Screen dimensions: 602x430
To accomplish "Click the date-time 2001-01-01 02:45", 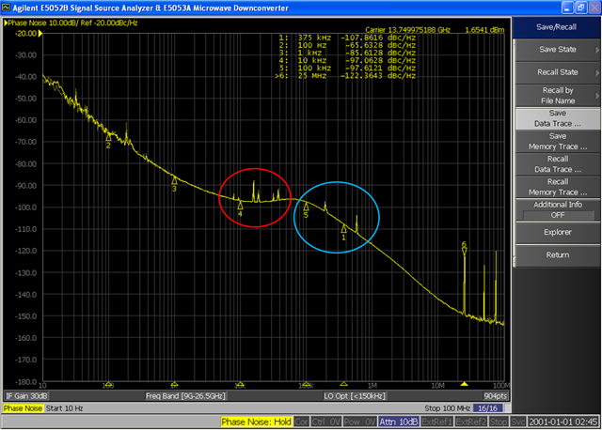I will pos(563,422).
